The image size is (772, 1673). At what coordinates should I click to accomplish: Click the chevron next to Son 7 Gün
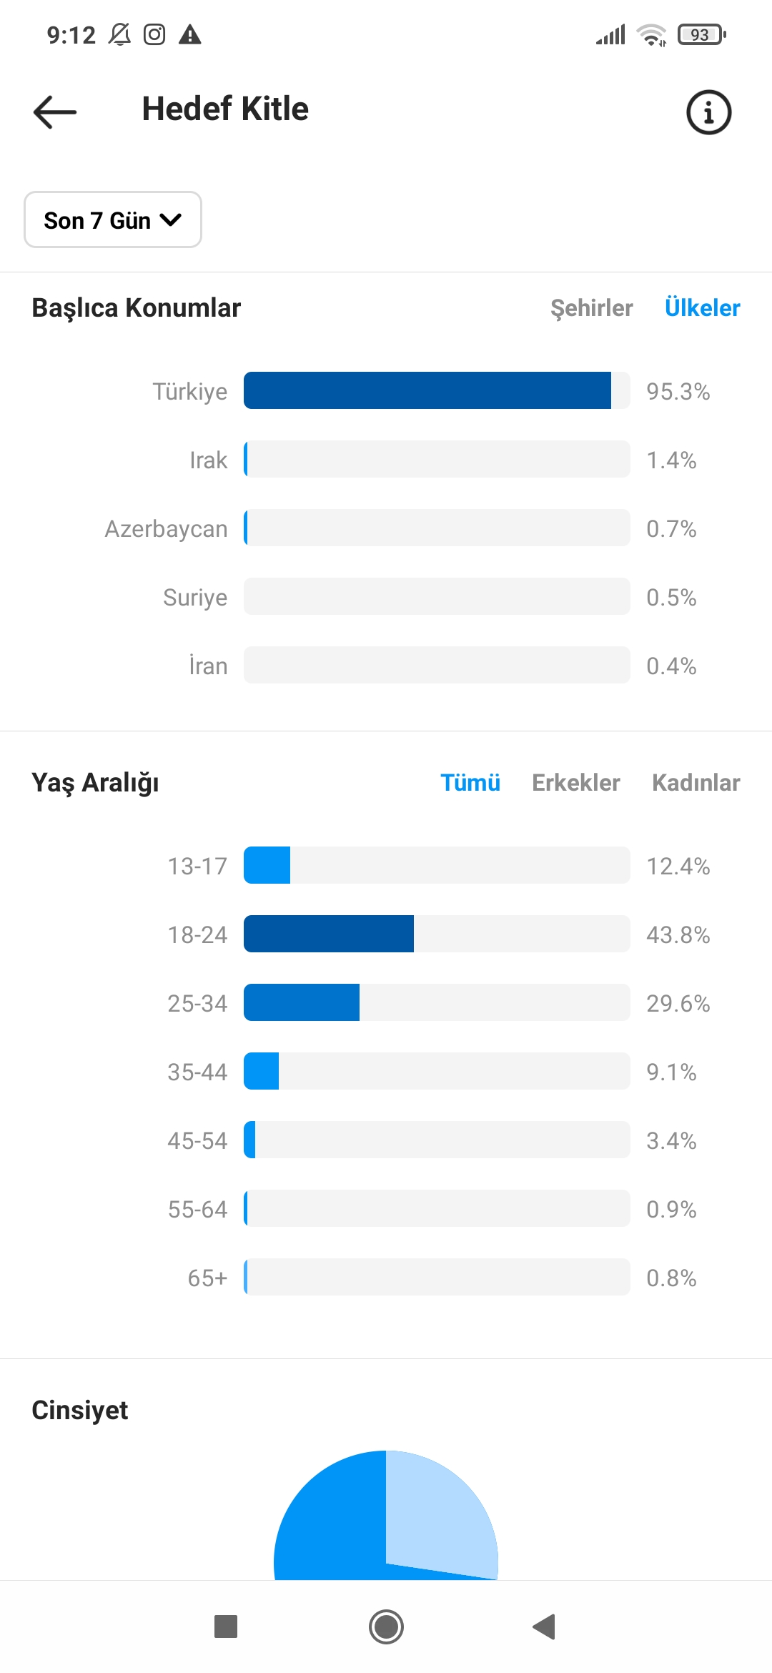pyautogui.click(x=170, y=220)
